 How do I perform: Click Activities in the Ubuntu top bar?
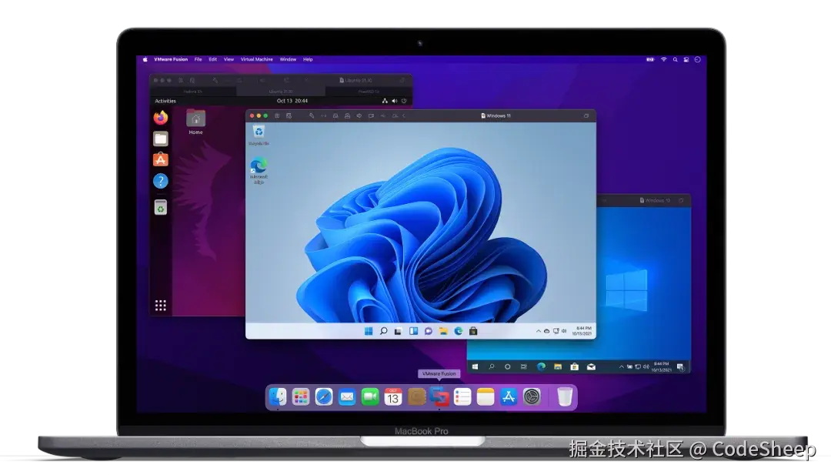(x=165, y=101)
